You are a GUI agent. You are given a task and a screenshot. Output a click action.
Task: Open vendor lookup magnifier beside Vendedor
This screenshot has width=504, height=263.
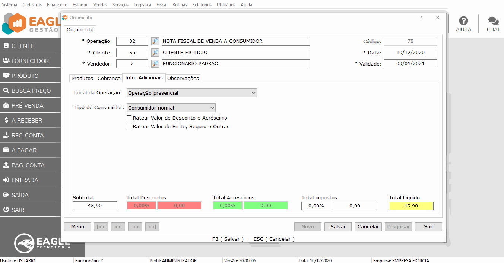pos(155,64)
